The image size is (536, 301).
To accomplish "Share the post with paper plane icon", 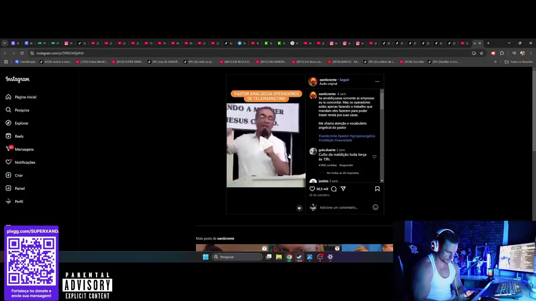I will click(343, 189).
